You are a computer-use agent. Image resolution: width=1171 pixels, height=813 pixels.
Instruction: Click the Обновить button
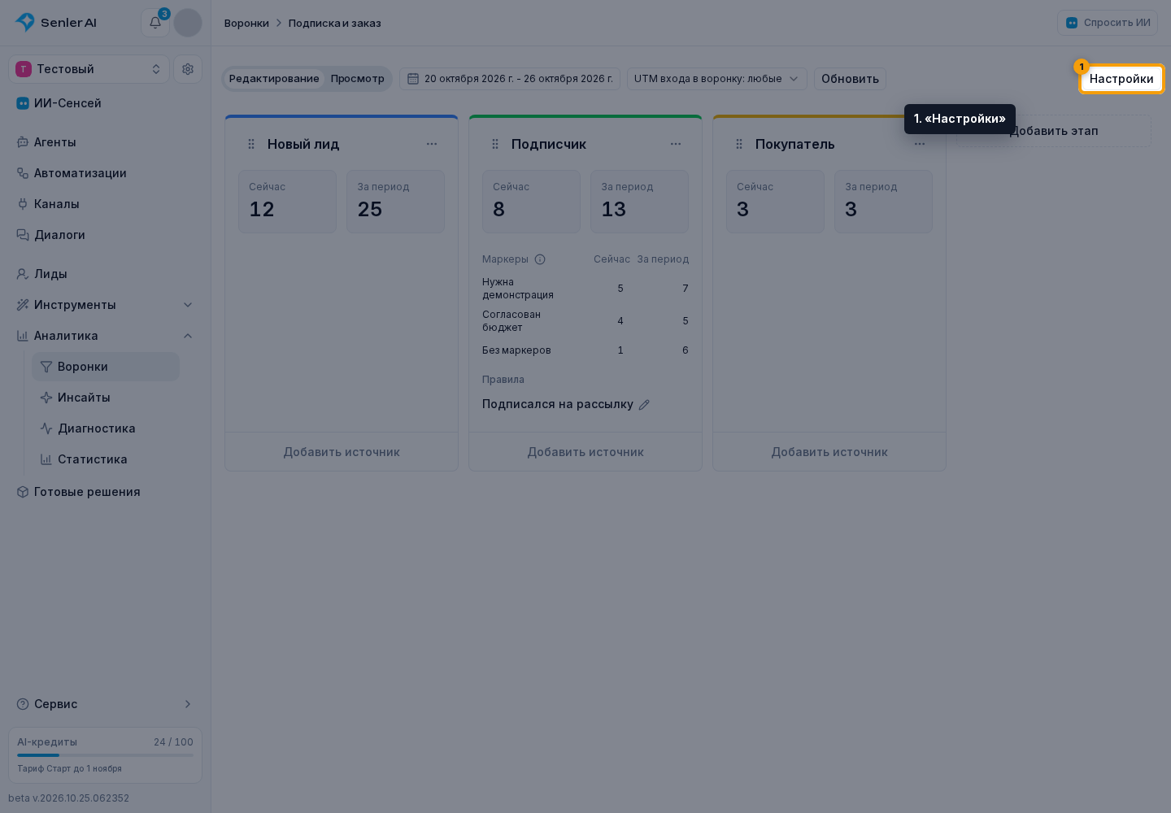[x=850, y=79]
